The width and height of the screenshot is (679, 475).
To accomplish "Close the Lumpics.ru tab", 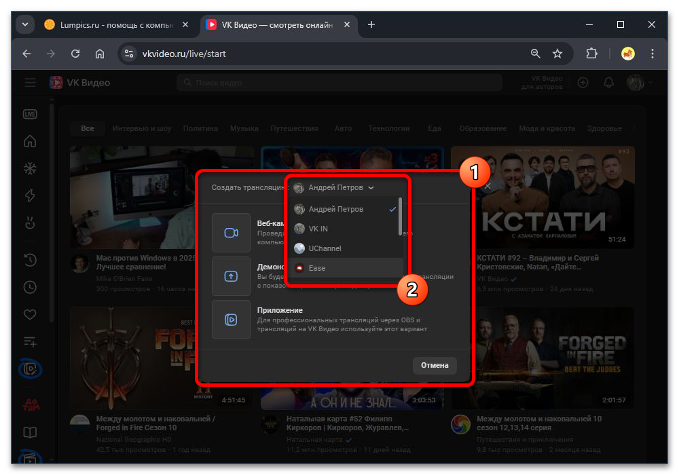I will coord(185,24).
